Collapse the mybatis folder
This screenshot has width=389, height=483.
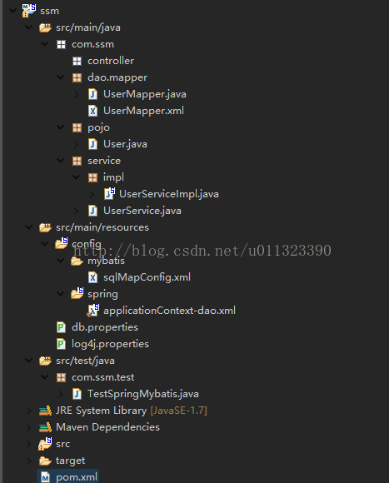(61, 261)
